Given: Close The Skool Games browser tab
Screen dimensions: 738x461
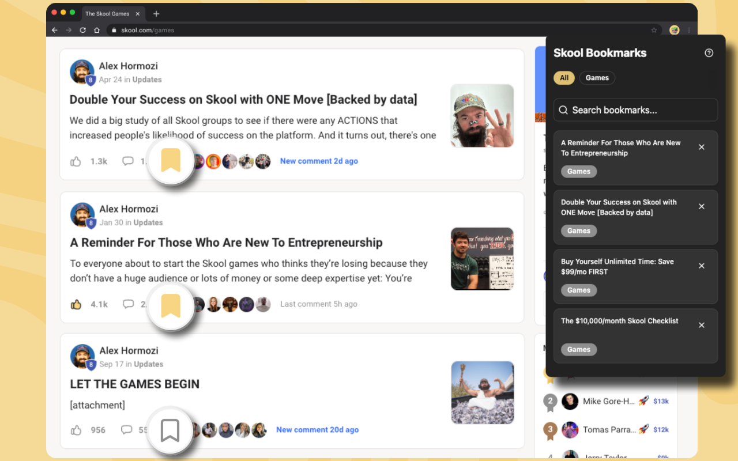Looking at the screenshot, I should [x=139, y=13].
